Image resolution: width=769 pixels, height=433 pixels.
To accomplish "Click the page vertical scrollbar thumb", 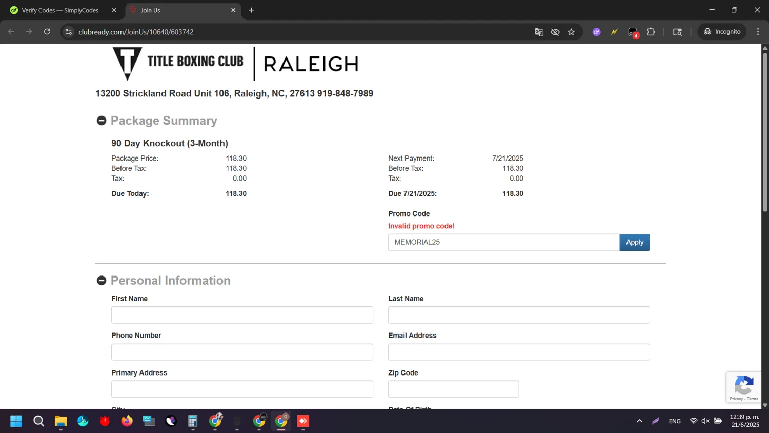I will tap(765, 132).
